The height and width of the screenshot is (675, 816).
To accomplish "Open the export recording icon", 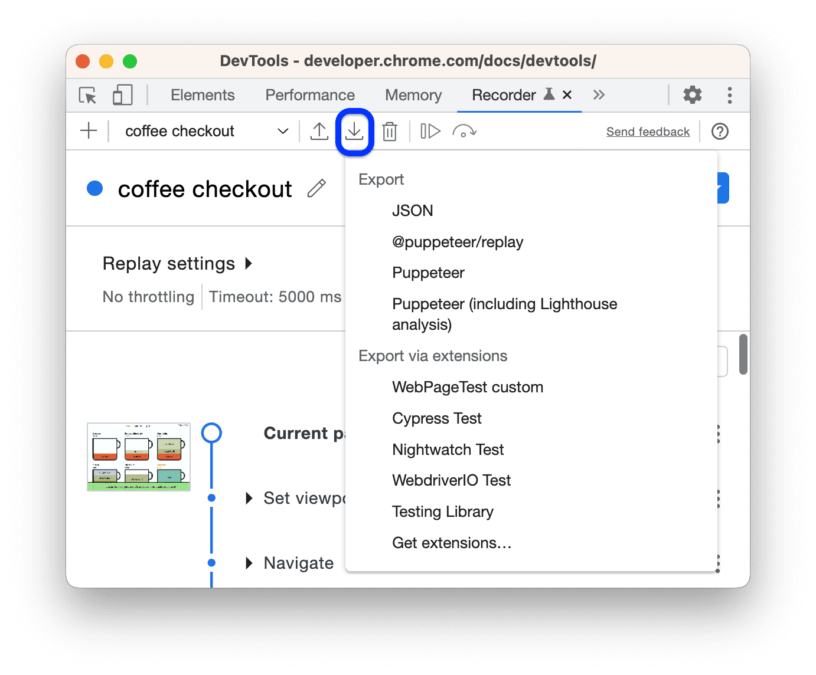I will coord(354,131).
